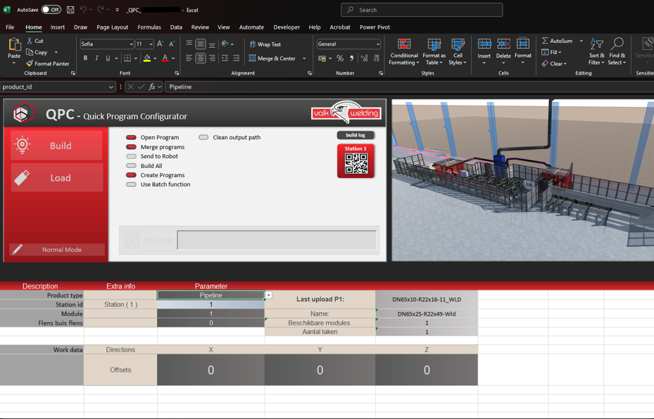Expand the Merge & Center dropdown arrow
The image size is (654, 419).
tap(304, 58)
